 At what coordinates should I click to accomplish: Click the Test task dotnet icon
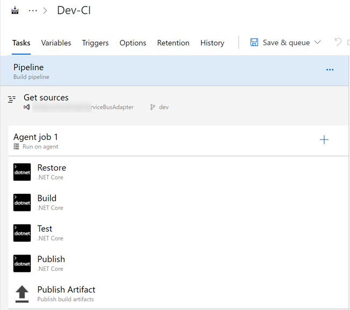click(22, 233)
